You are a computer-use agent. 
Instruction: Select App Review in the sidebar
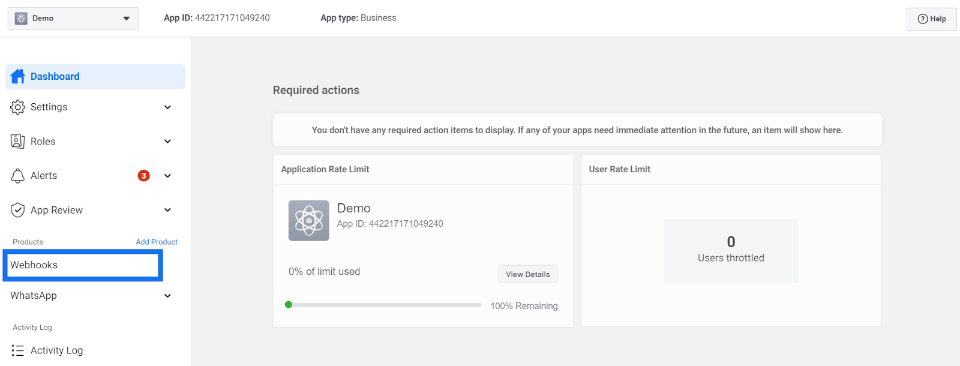57,210
